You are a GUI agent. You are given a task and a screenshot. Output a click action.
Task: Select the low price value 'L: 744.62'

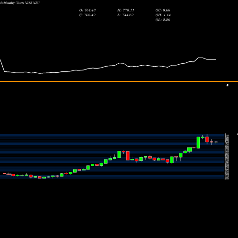[125, 15]
